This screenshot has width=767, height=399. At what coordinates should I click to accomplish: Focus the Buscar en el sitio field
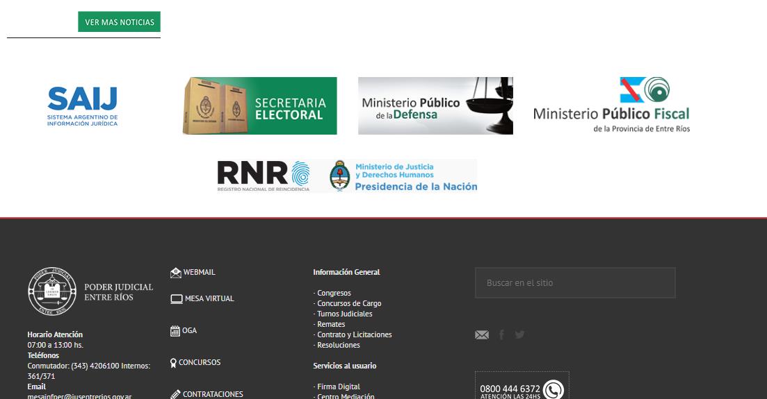[575, 282]
